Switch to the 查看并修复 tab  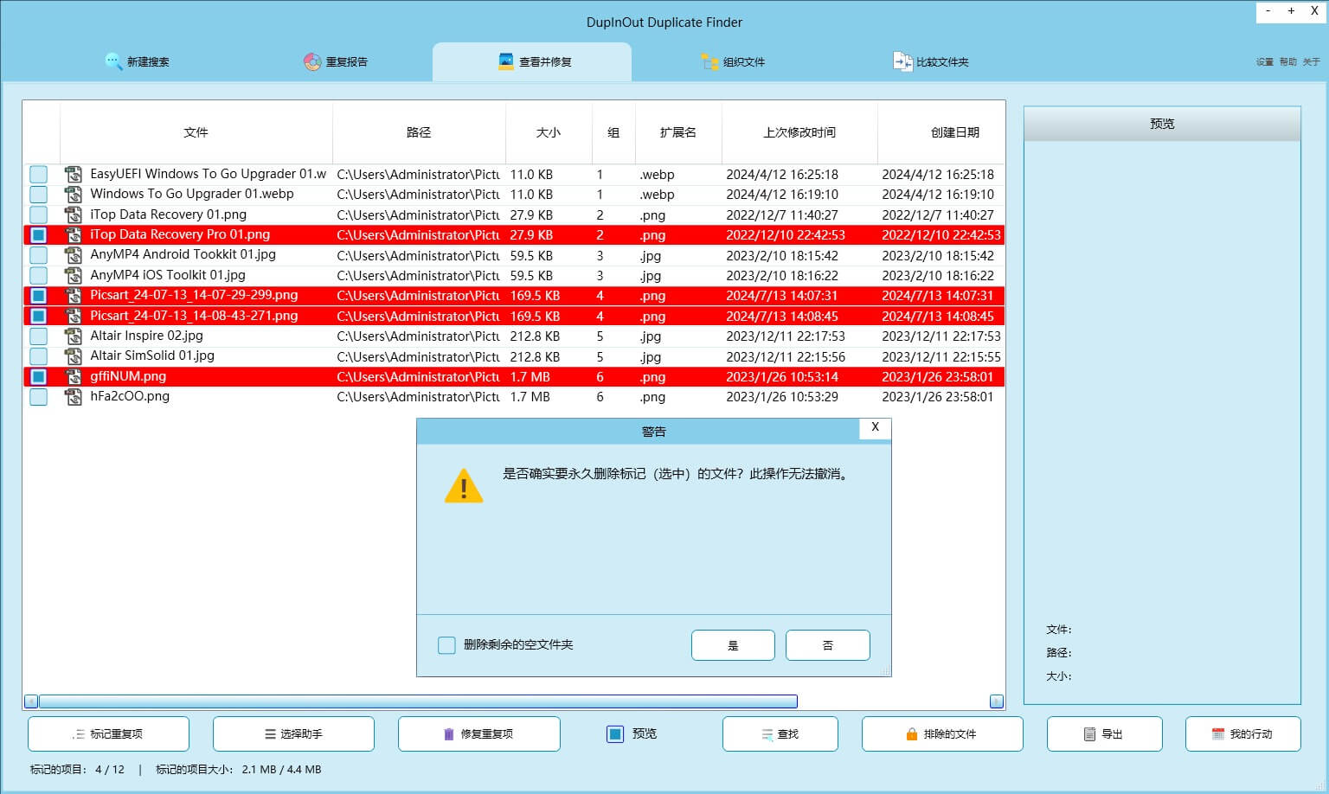click(532, 62)
